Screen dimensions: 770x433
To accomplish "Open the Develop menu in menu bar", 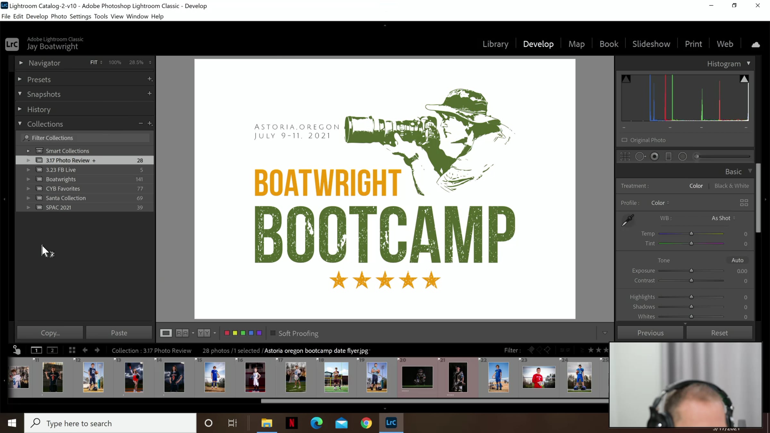I will point(37,16).
